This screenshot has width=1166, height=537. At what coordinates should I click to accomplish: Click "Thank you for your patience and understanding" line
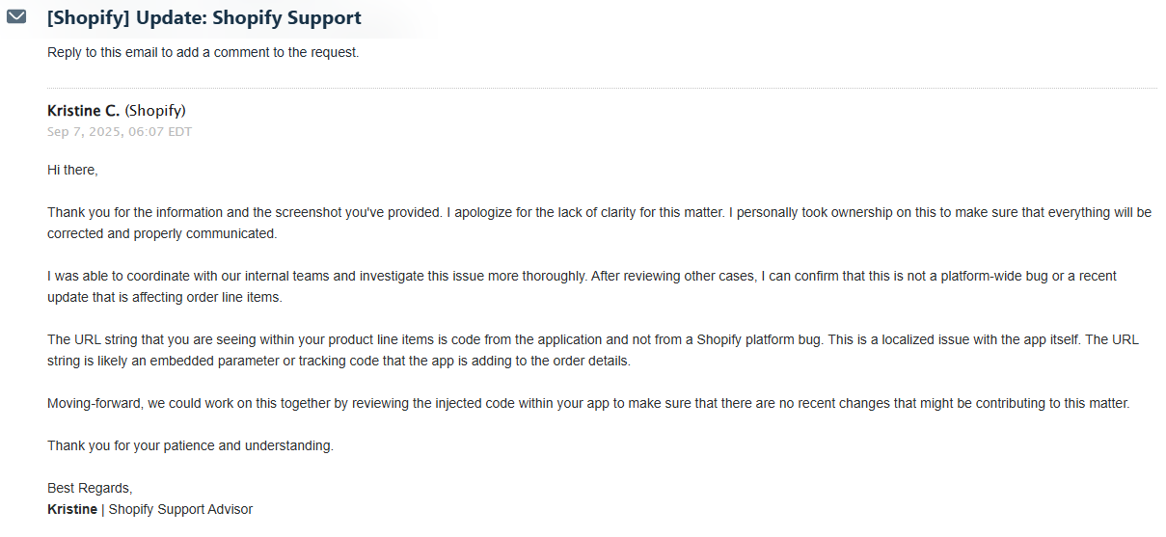(190, 445)
